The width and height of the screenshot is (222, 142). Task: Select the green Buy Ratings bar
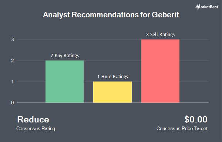pyautogui.click(x=64, y=82)
